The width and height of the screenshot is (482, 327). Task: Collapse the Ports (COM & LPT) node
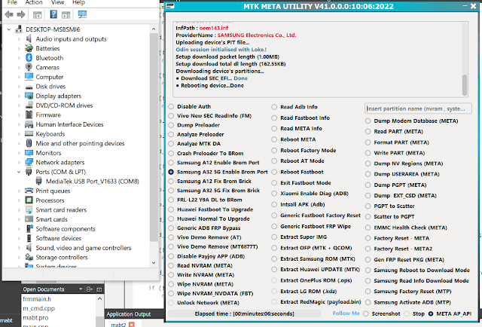[19, 172]
